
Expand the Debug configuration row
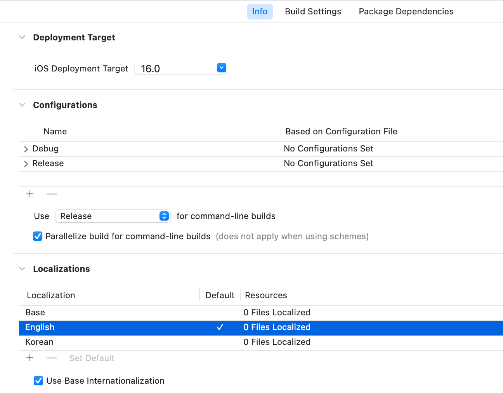(26, 149)
